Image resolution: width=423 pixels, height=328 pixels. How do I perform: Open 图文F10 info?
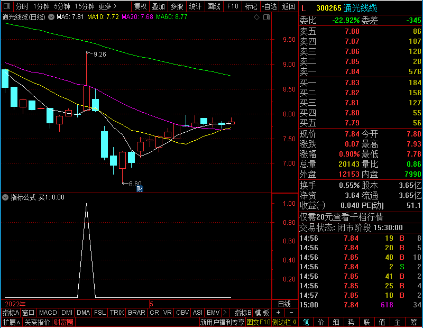258,322
